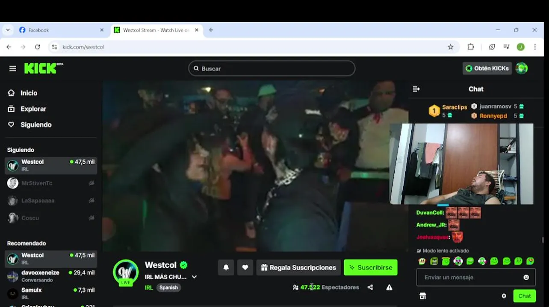Viewport: 549px width, 307px height.
Task: Select Westcol under Siguiendo list
Action: [51, 165]
